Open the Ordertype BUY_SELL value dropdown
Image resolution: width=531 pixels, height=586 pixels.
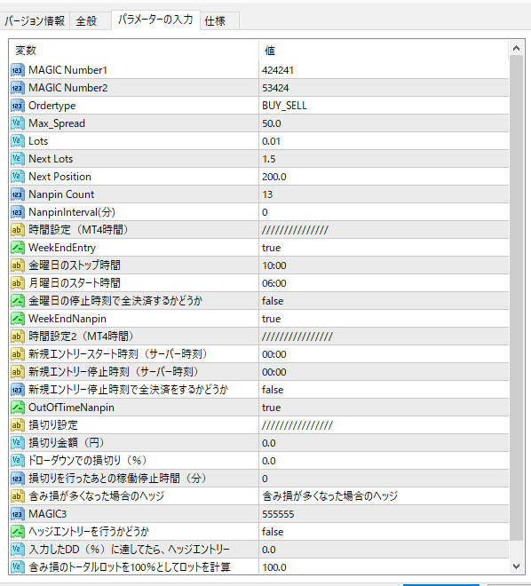coord(384,106)
